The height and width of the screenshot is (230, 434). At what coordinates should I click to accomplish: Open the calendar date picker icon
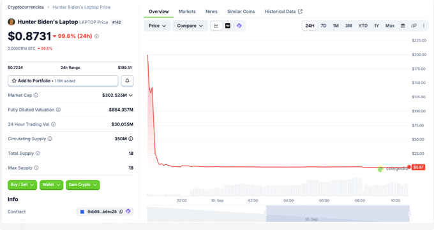[x=403, y=25]
